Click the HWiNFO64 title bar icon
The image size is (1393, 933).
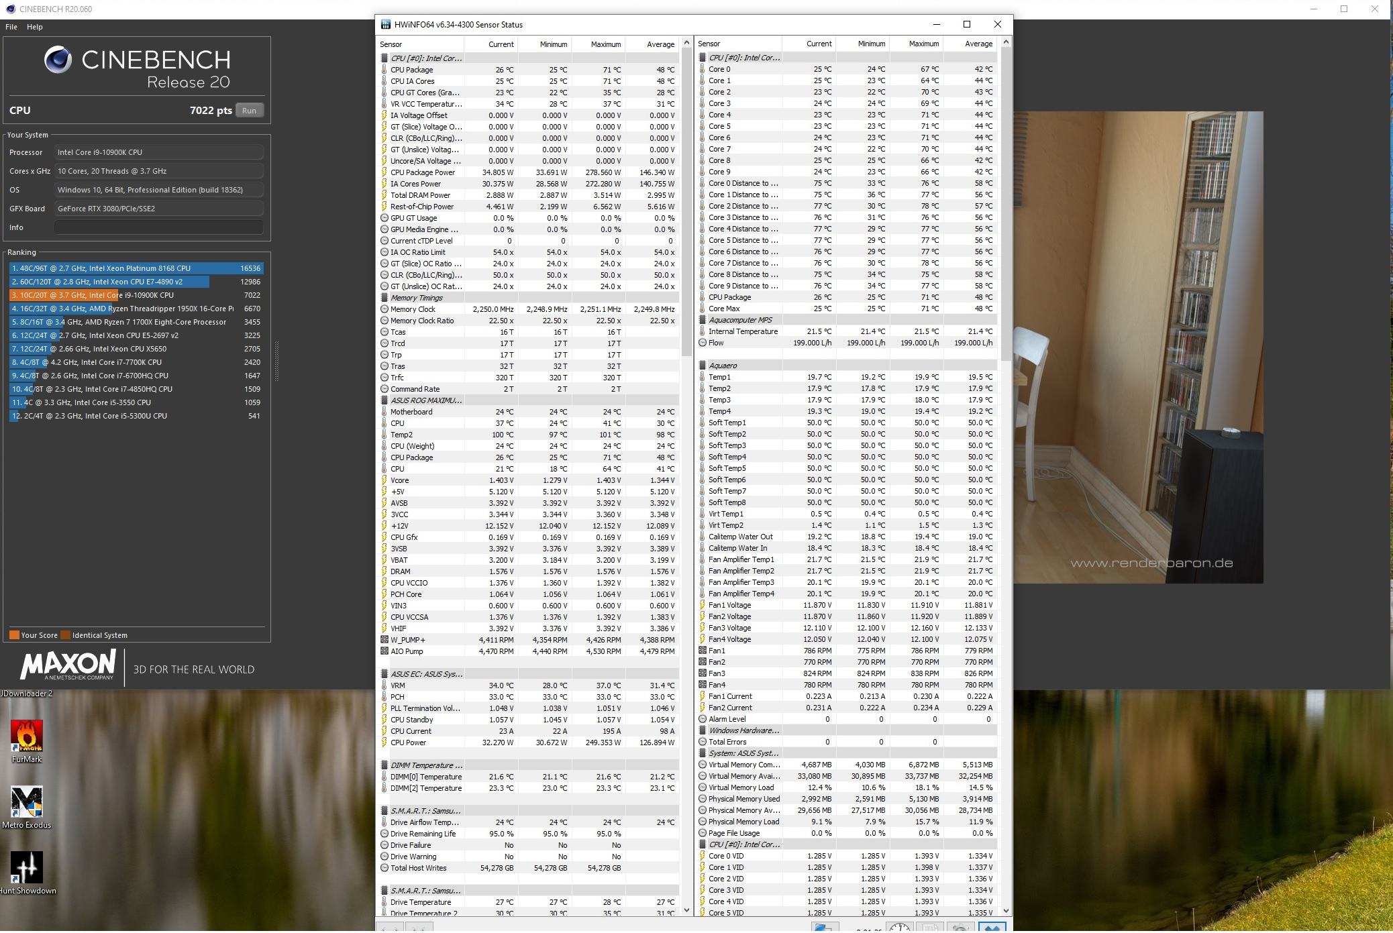(386, 25)
